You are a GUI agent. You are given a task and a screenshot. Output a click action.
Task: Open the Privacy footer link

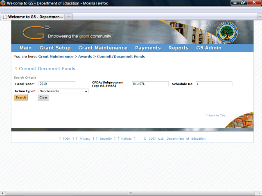coord(85,138)
